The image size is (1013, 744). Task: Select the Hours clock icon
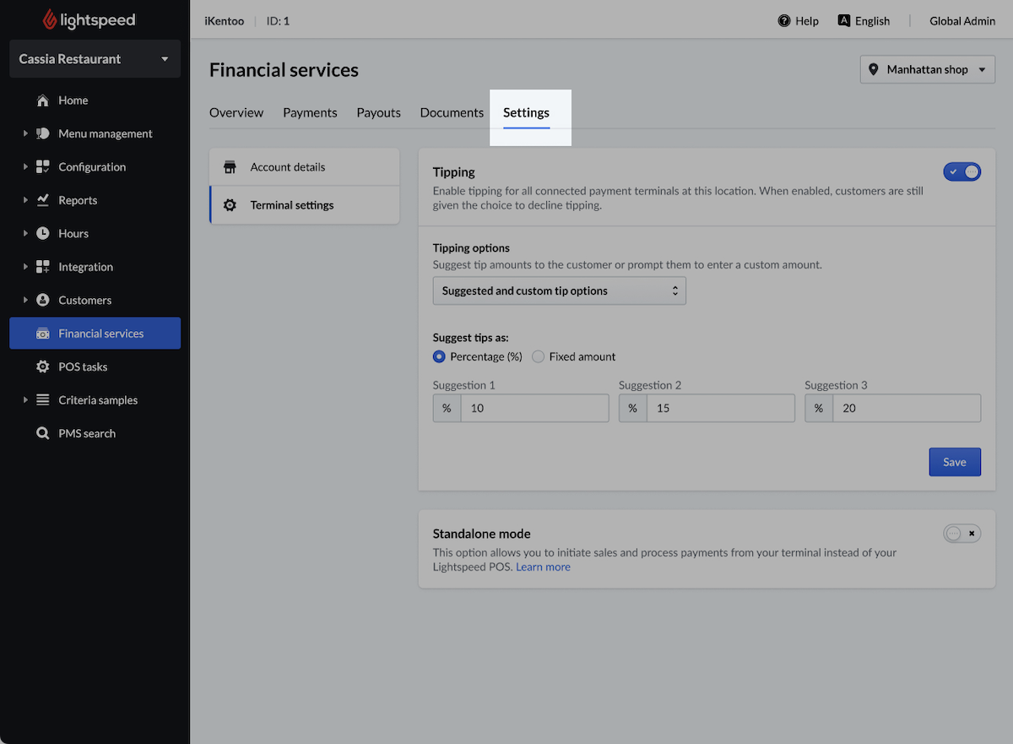[x=43, y=233]
